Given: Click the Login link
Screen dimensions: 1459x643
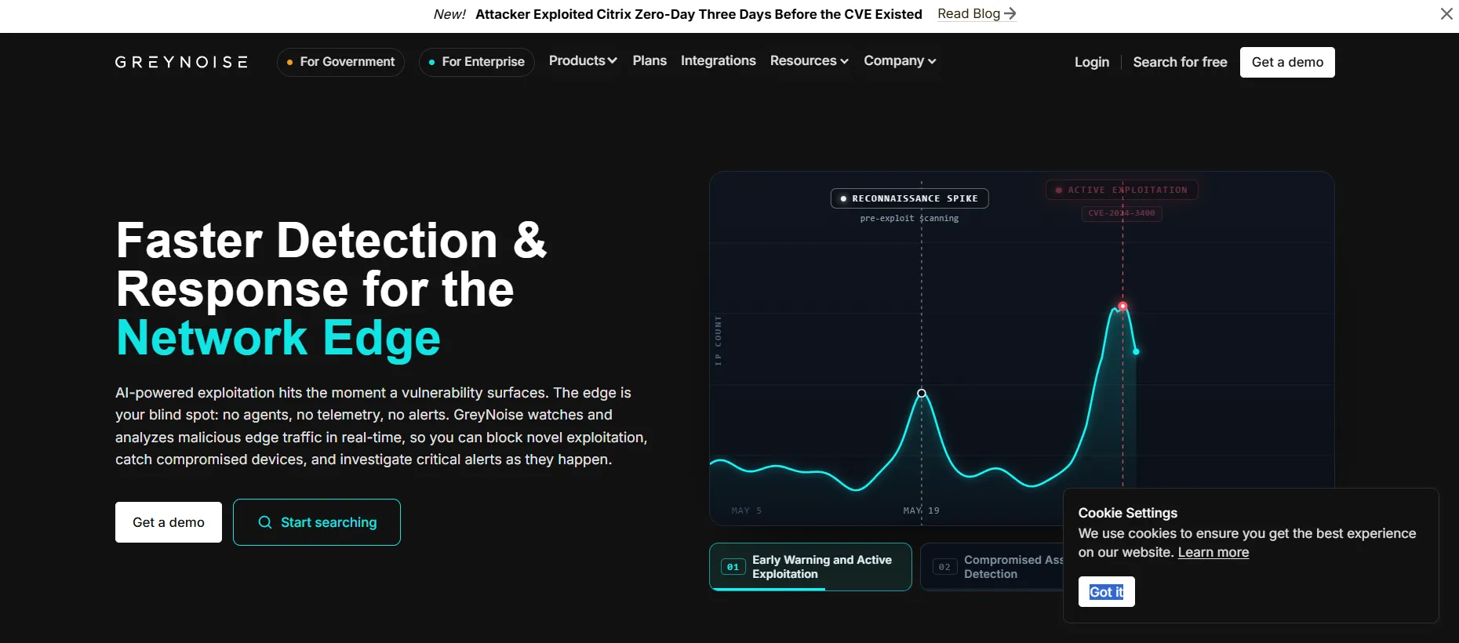Looking at the screenshot, I should [x=1092, y=62].
